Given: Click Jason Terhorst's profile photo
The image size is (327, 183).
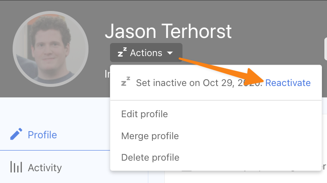Looking at the screenshot, I should 51,49.
